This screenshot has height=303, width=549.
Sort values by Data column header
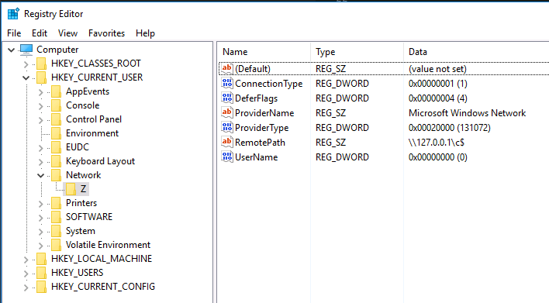pos(476,52)
